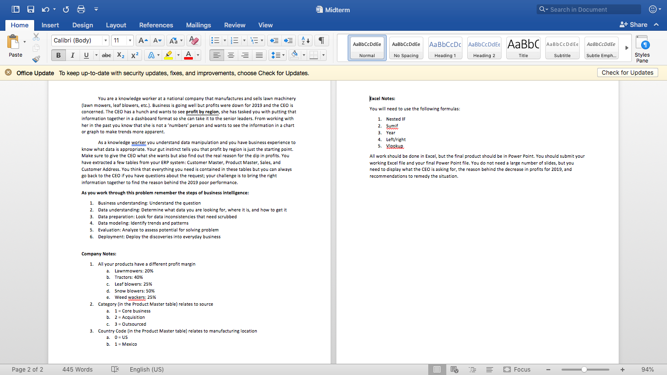Image resolution: width=667 pixels, height=375 pixels.
Task: Save the document using the Save icon
Action: click(30, 9)
